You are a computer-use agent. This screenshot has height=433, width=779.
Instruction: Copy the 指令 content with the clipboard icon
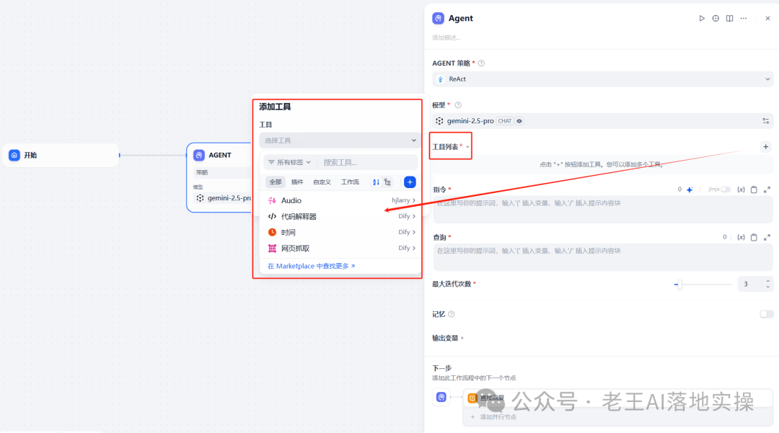754,189
